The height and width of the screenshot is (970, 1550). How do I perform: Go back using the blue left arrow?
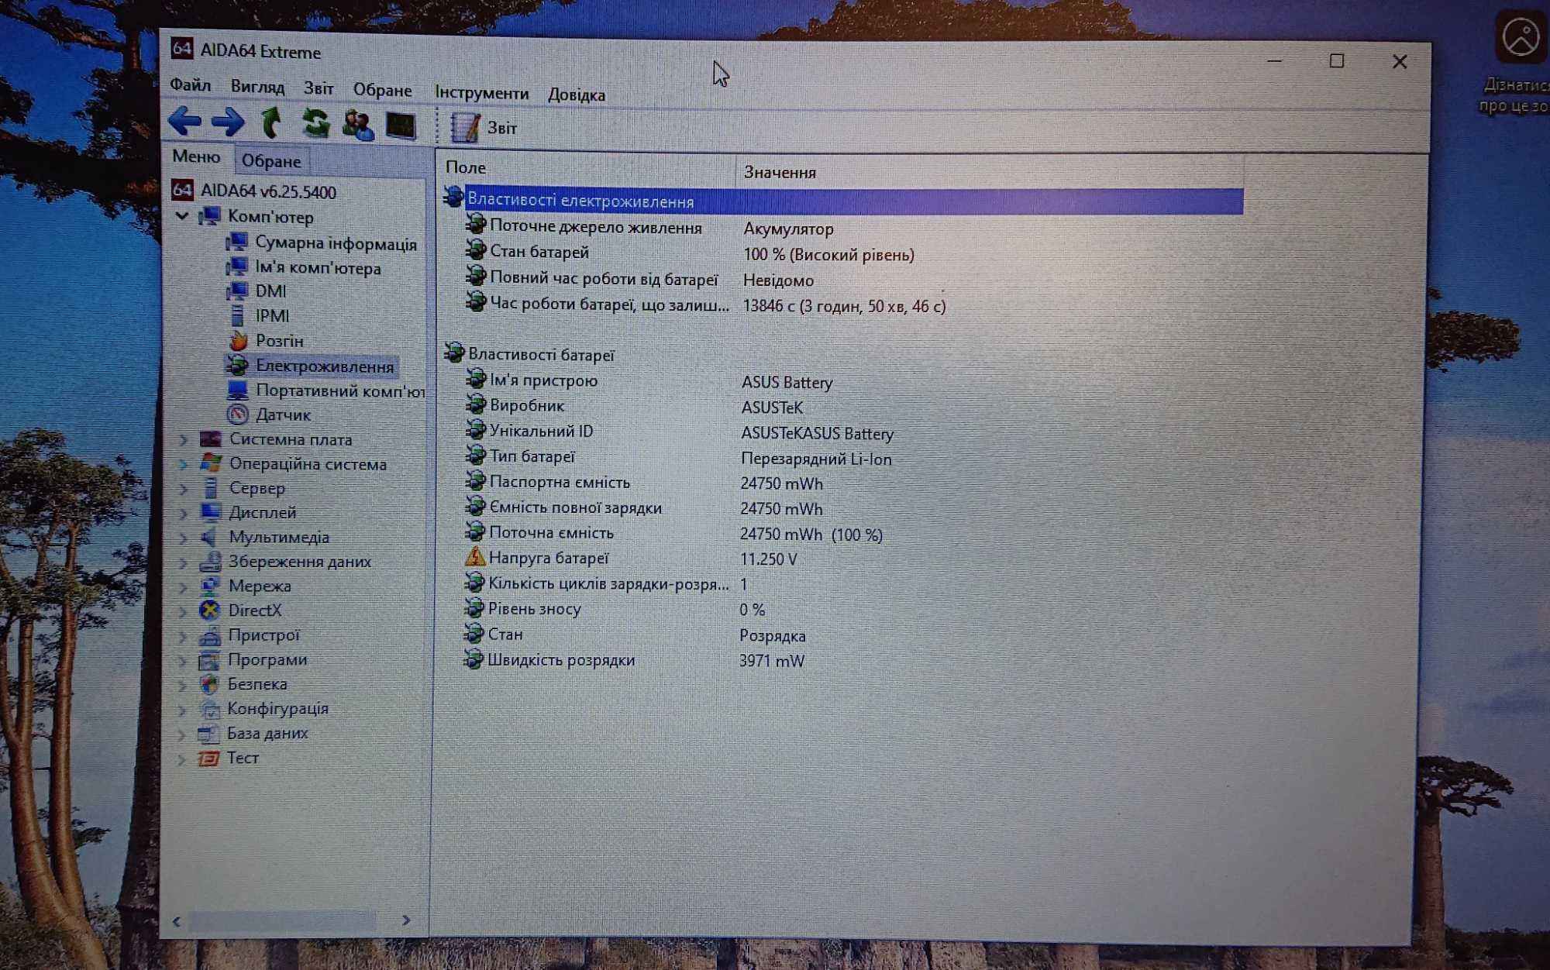coord(184,122)
